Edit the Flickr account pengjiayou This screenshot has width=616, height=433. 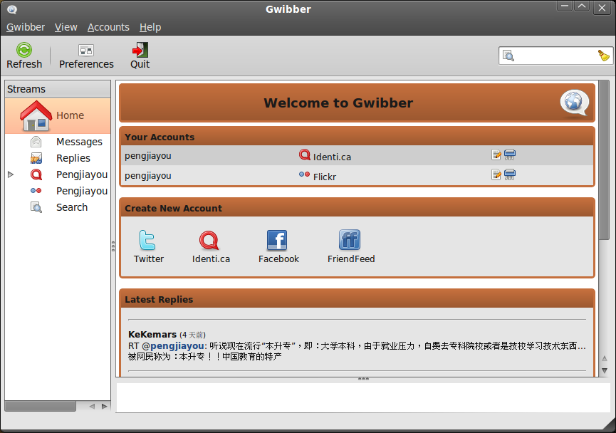tap(496, 174)
